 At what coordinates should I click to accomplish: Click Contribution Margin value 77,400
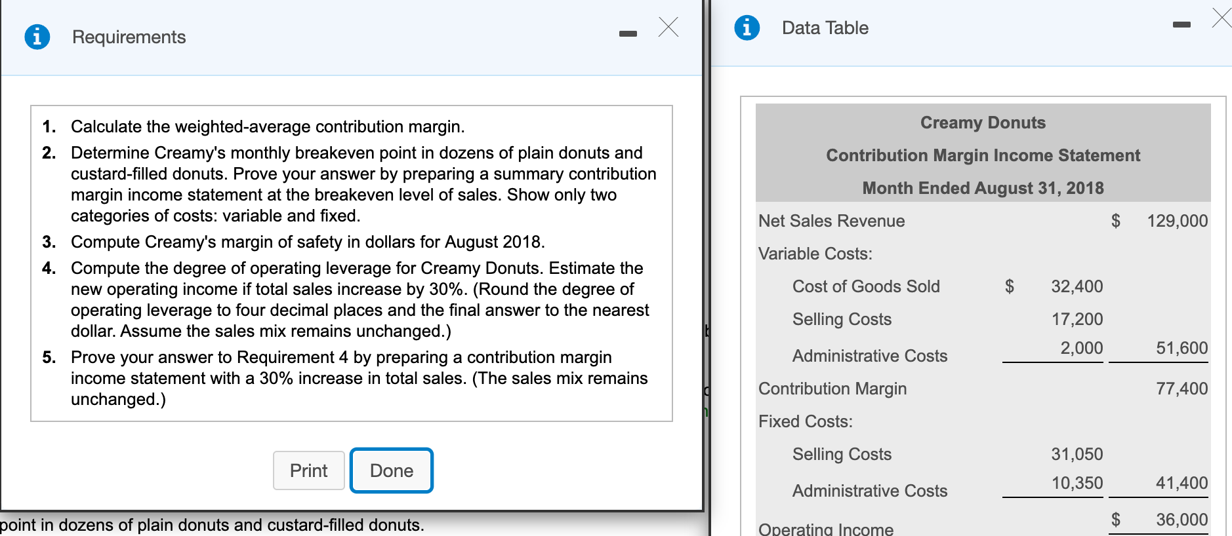(x=1181, y=389)
